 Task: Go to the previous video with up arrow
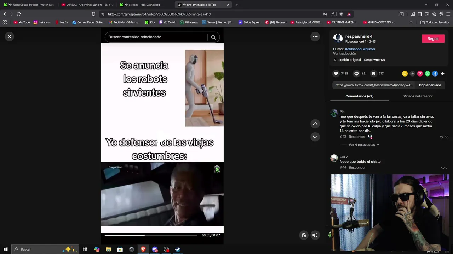click(x=315, y=124)
